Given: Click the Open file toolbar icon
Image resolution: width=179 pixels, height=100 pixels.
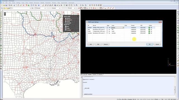Looking at the screenshot, I should coord(4,5).
